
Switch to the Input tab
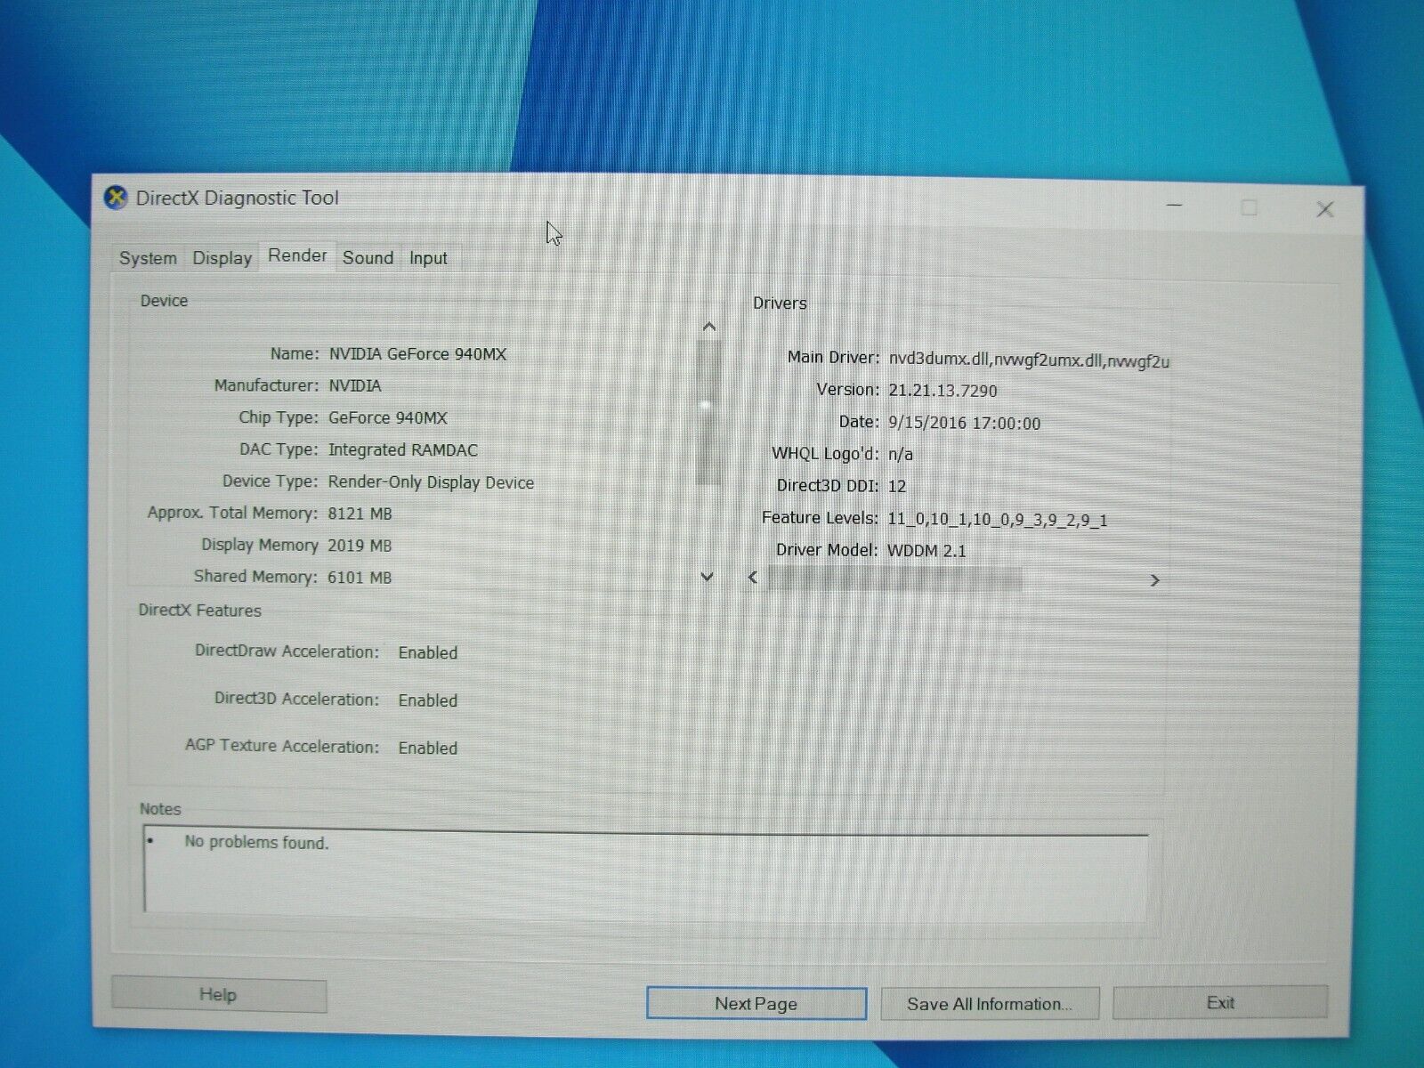click(x=428, y=258)
